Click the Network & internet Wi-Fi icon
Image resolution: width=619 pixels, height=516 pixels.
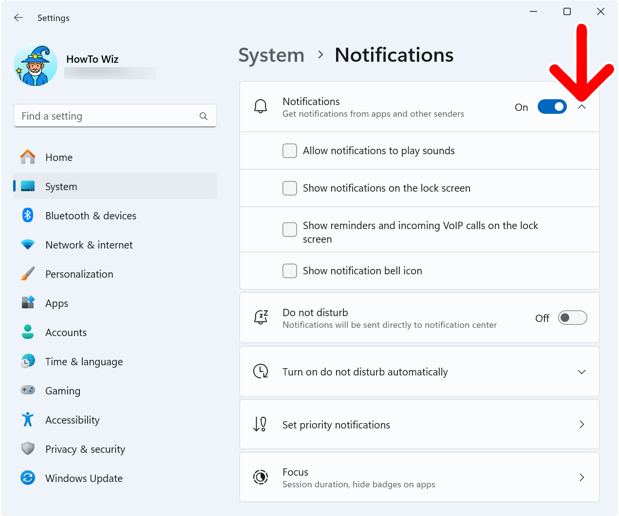(x=28, y=245)
